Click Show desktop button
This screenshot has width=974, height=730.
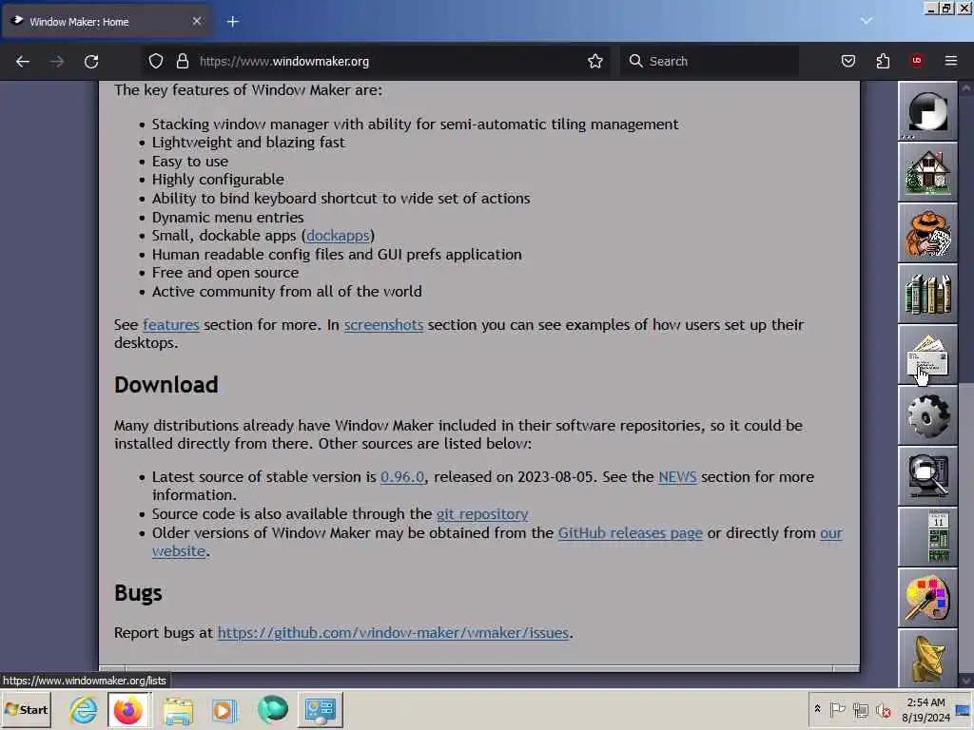964,709
